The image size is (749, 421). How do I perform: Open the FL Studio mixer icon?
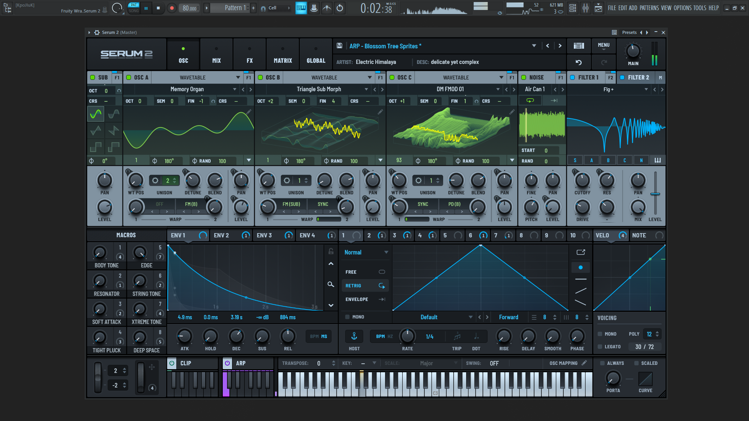click(x=586, y=8)
